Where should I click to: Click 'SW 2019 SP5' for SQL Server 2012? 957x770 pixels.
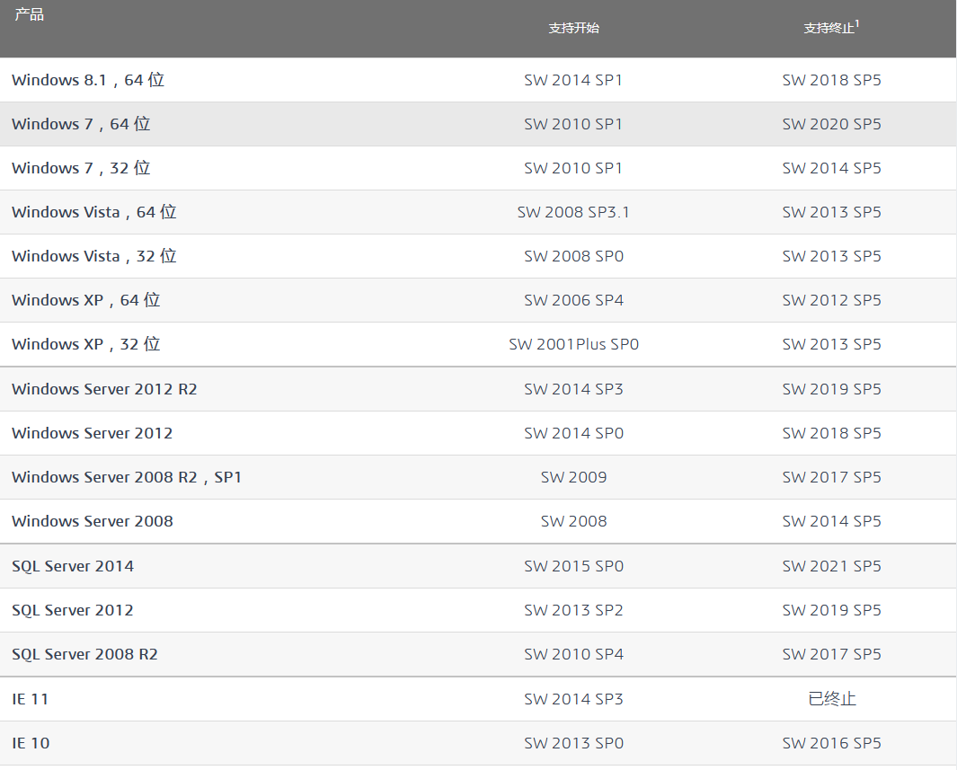pos(831,609)
